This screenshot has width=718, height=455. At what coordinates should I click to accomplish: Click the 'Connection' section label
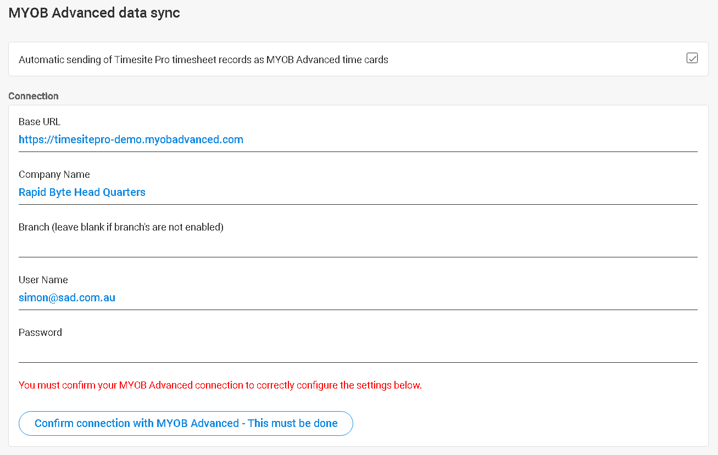click(x=34, y=96)
